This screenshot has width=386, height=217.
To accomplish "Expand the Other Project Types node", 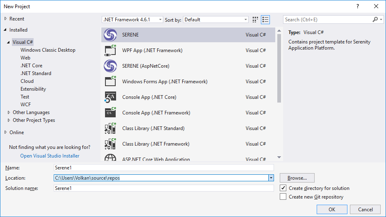I will (x=9, y=120).
